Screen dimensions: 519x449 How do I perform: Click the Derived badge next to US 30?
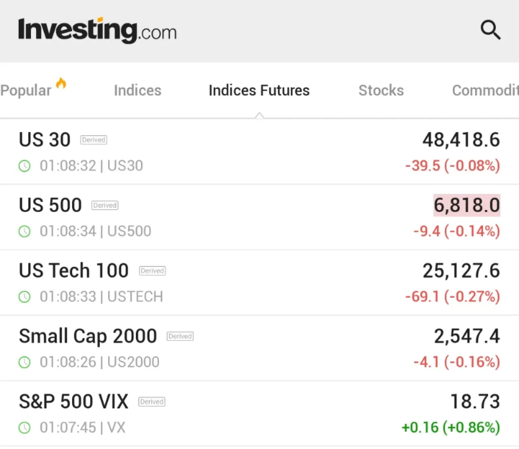[94, 140]
